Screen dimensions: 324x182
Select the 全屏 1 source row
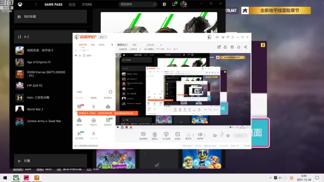(94, 55)
